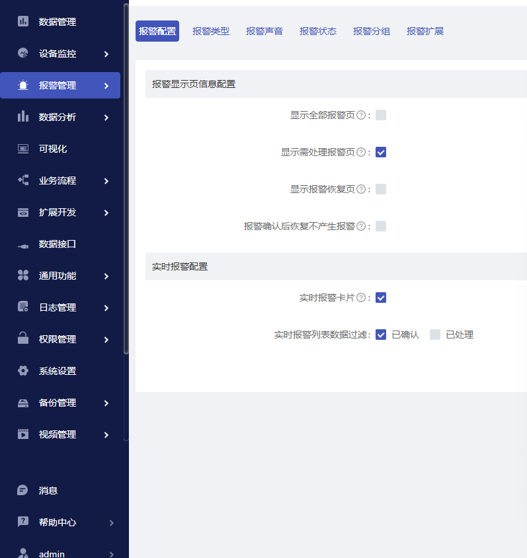This screenshot has width=527, height=558.
Task: Click the 设备监控 gauge icon
Action: (x=23, y=54)
